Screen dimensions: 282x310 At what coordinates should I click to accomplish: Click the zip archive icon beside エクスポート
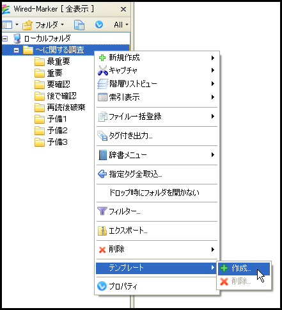coord(102,231)
